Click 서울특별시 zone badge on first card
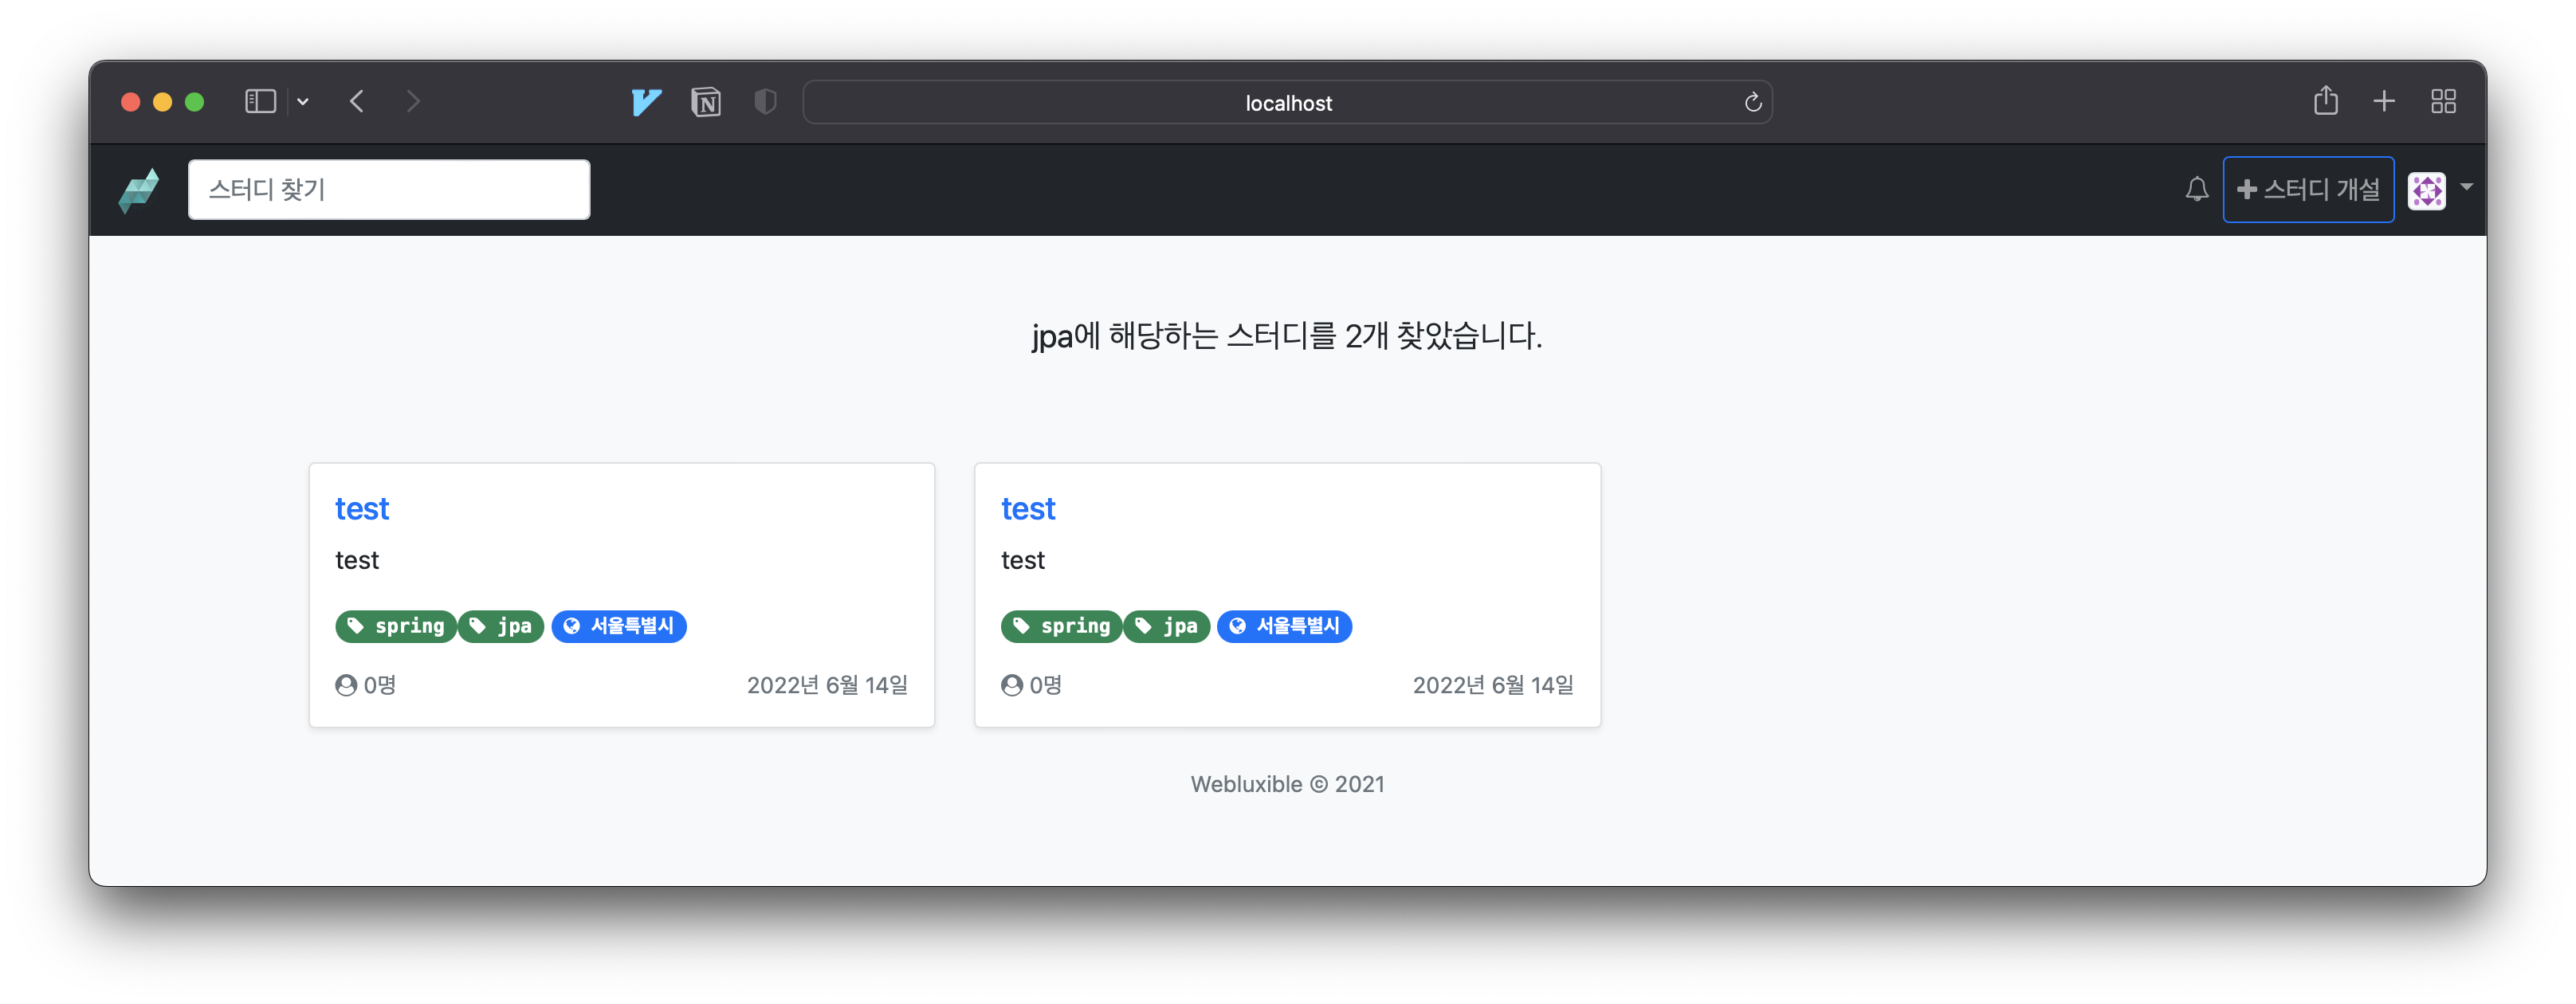This screenshot has height=1004, width=2576. pyautogui.click(x=619, y=626)
